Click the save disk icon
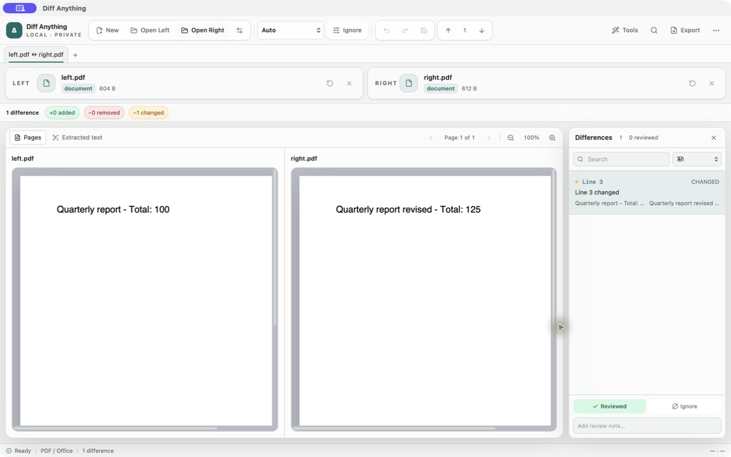Screen dimensions: 731x457 (423, 30)
